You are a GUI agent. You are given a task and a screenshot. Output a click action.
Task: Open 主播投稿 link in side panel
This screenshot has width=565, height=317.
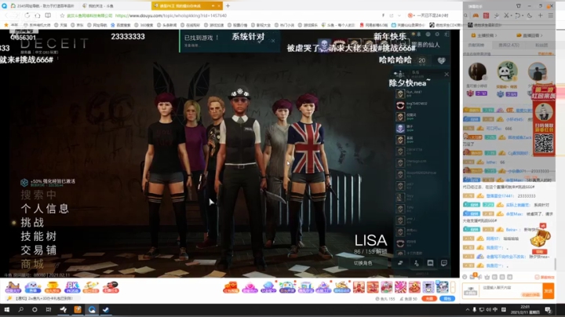pyautogui.click(x=484, y=35)
